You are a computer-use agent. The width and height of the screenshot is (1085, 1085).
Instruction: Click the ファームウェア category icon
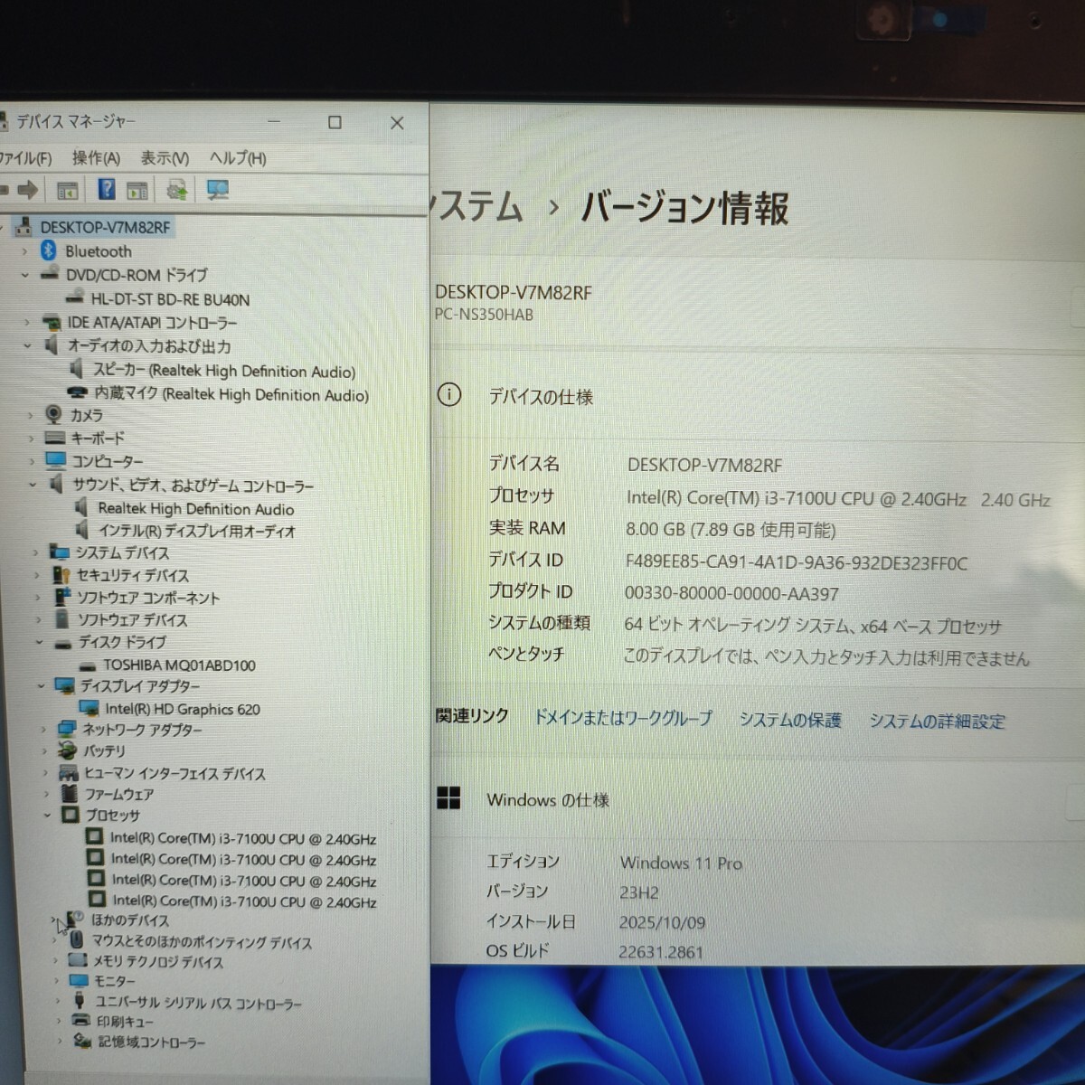click(x=70, y=793)
